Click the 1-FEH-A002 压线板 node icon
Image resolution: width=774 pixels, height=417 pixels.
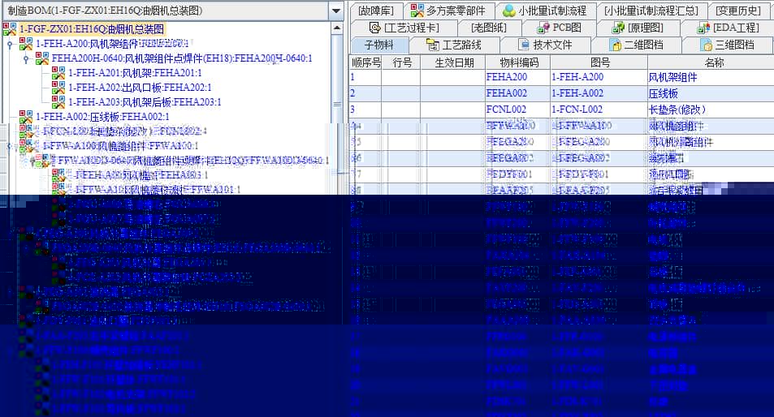coord(26,117)
